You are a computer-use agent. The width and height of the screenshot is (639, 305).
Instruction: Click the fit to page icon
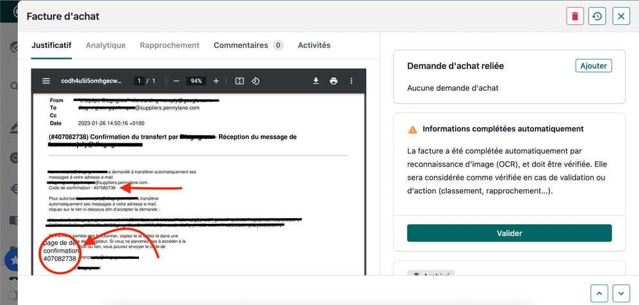239,81
